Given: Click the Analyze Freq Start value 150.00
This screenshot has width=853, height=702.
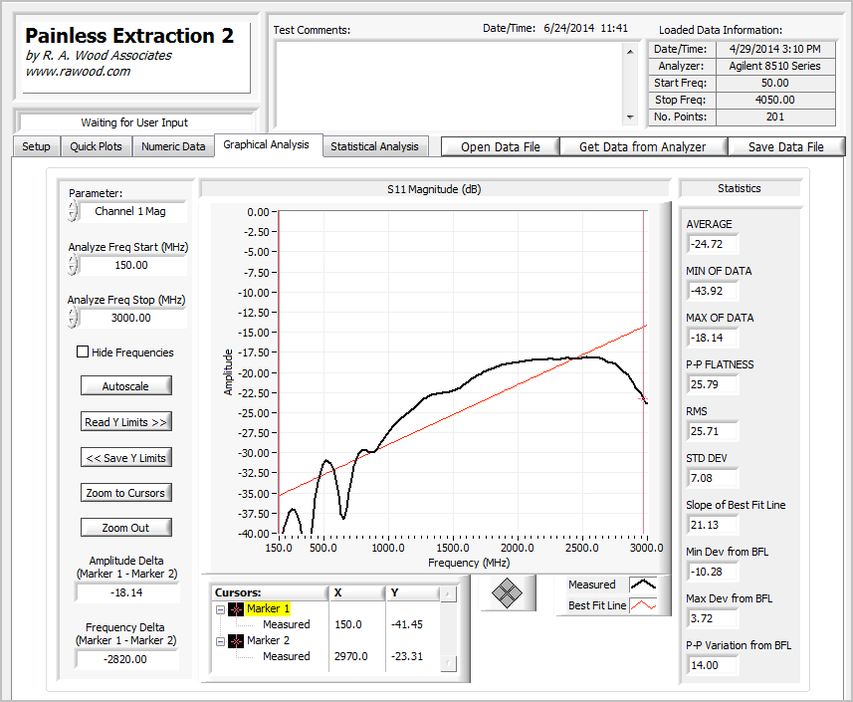Looking at the screenshot, I should point(133,265).
